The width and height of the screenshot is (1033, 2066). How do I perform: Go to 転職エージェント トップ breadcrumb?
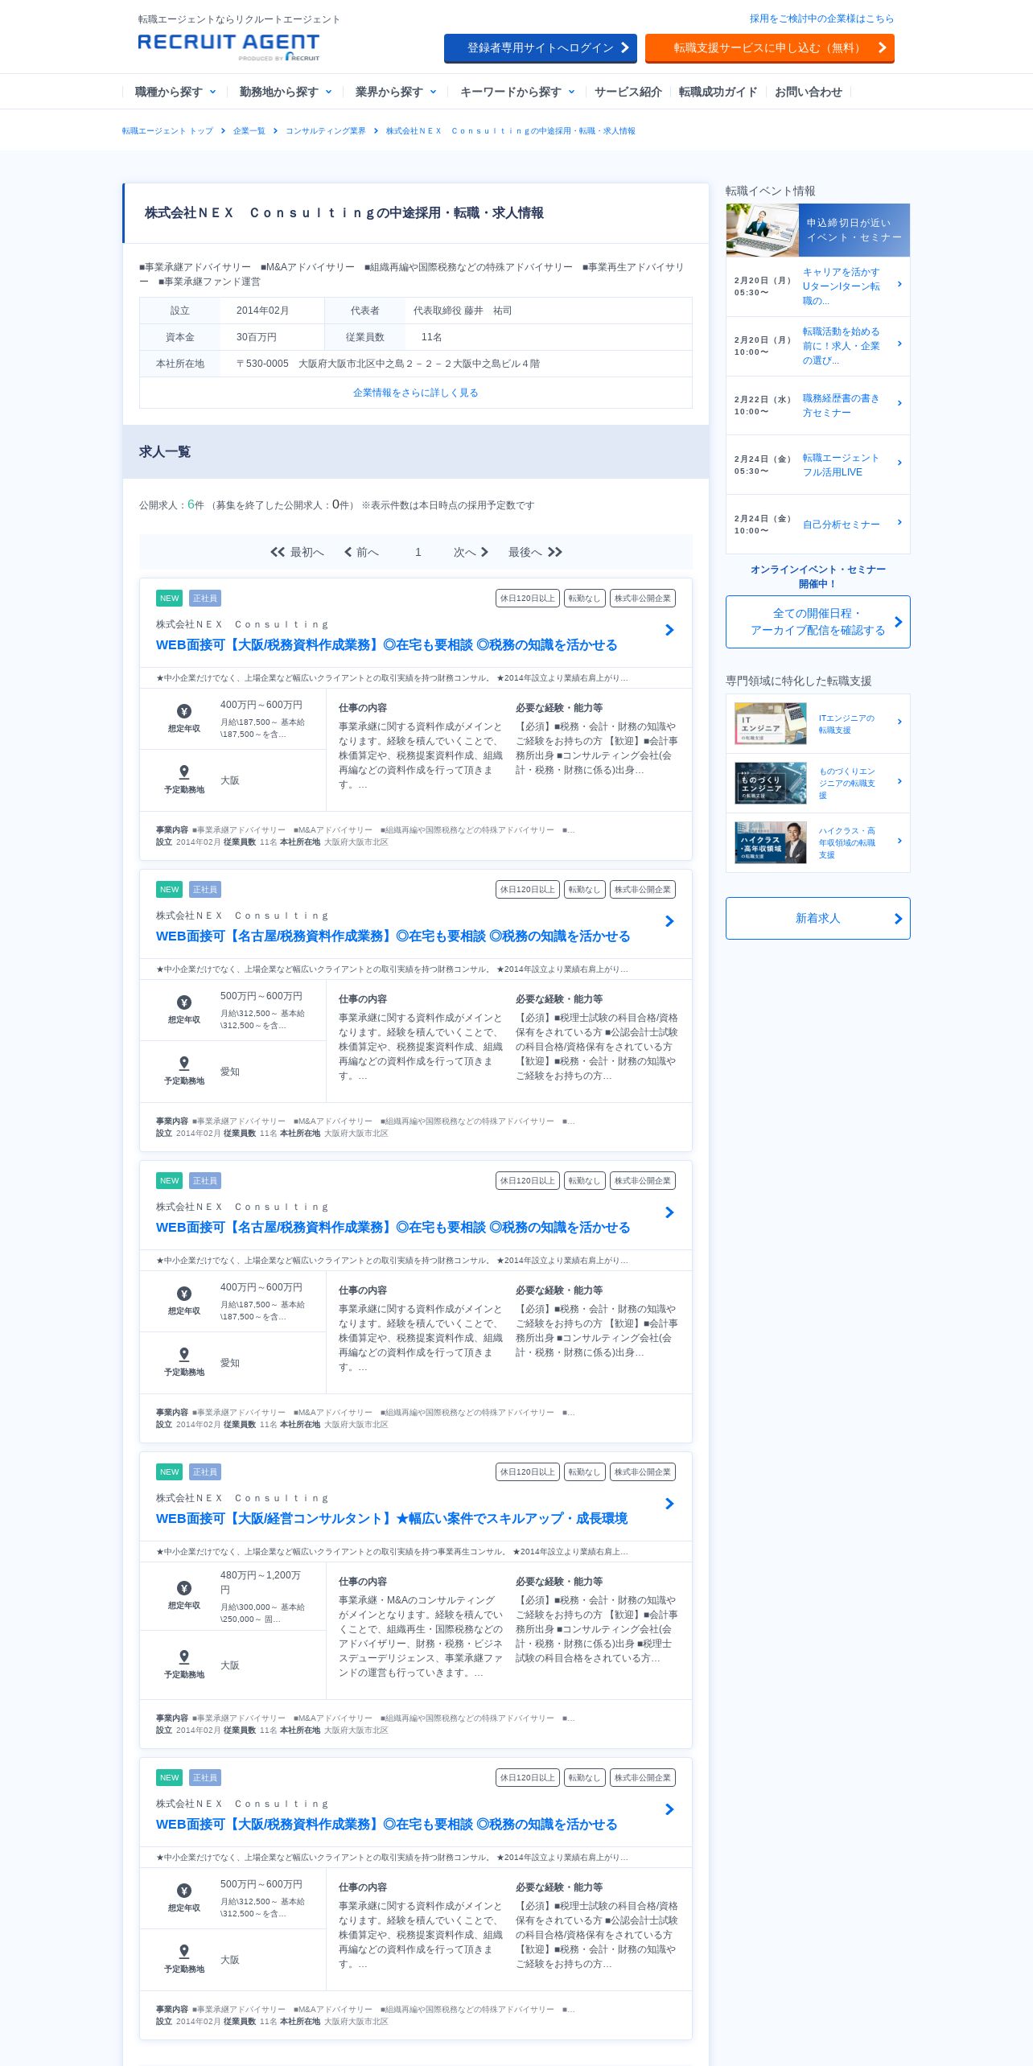click(x=167, y=130)
